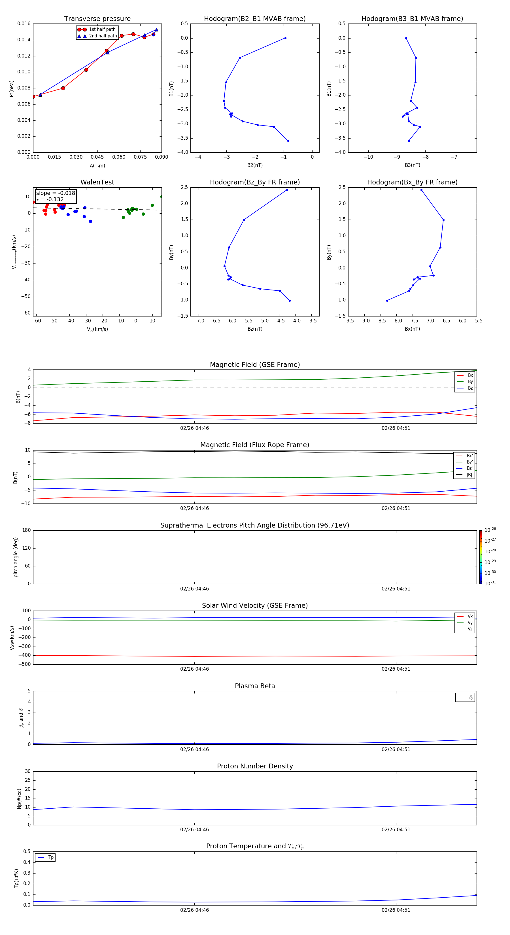Select the Tp legend entry
Image resolution: width=510 pixels, height=935 pixels.
tap(45, 857)
